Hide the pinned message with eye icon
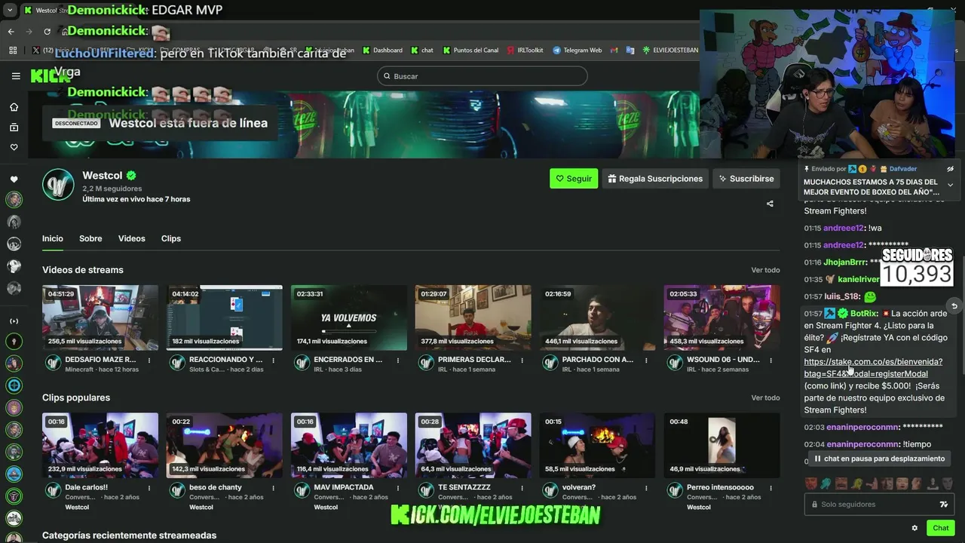965x543 pixels. pos(951,169)
